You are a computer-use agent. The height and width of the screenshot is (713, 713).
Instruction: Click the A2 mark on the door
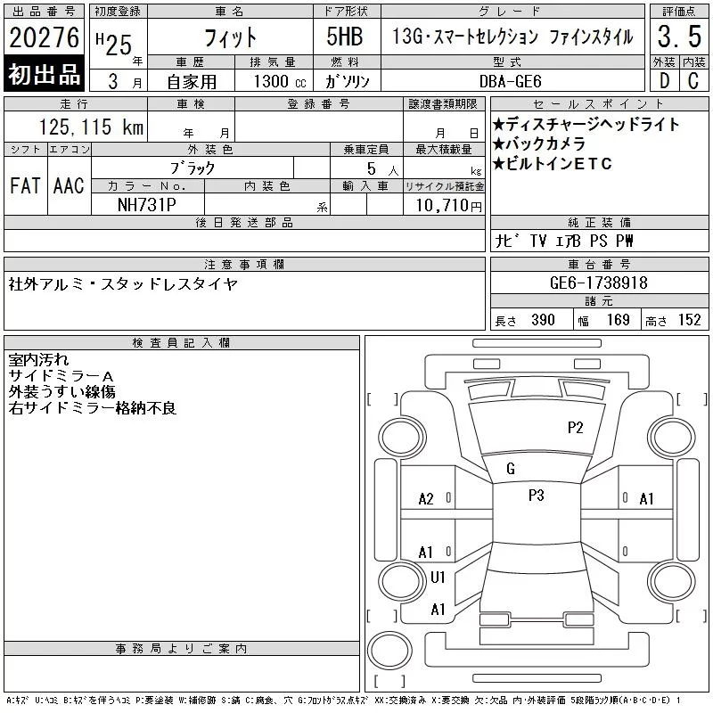tap(426, 499)
